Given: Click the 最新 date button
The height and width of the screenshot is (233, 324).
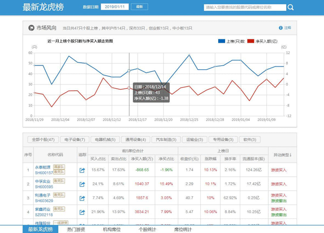Looking at the screenshot, I should [x=139, y=7].
